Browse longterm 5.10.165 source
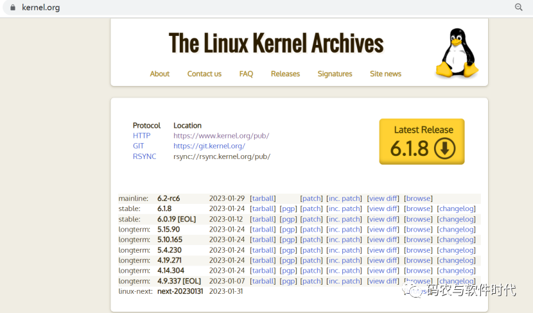The image size is (533, 313). click(x=418, y=239)
